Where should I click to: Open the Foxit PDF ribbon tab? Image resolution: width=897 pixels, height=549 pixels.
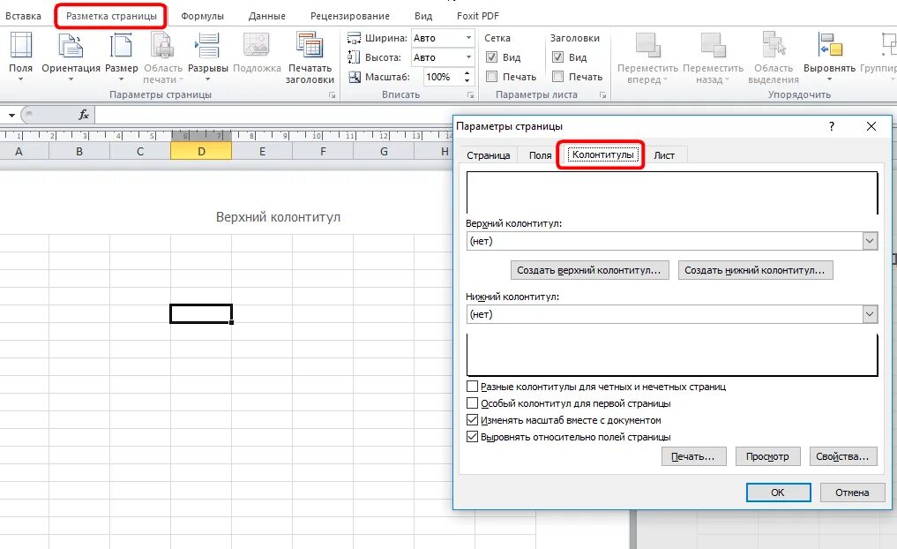point(478,16)
